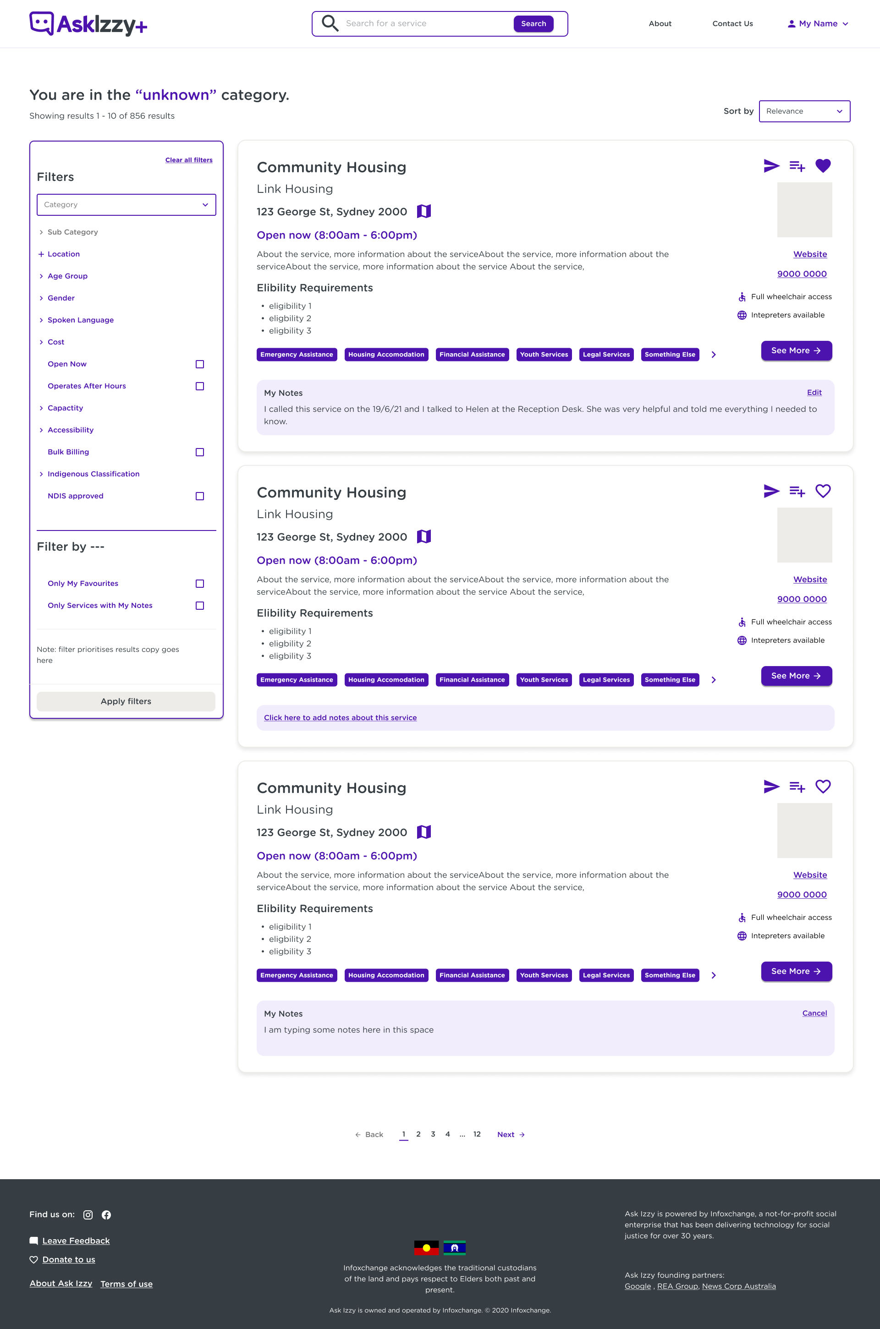Click Edit link in My Notes

pos(814,392)
